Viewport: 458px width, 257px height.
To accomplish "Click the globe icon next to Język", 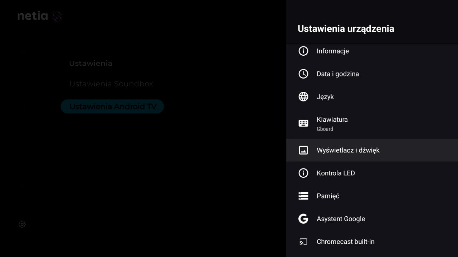I will pos(303,97).
